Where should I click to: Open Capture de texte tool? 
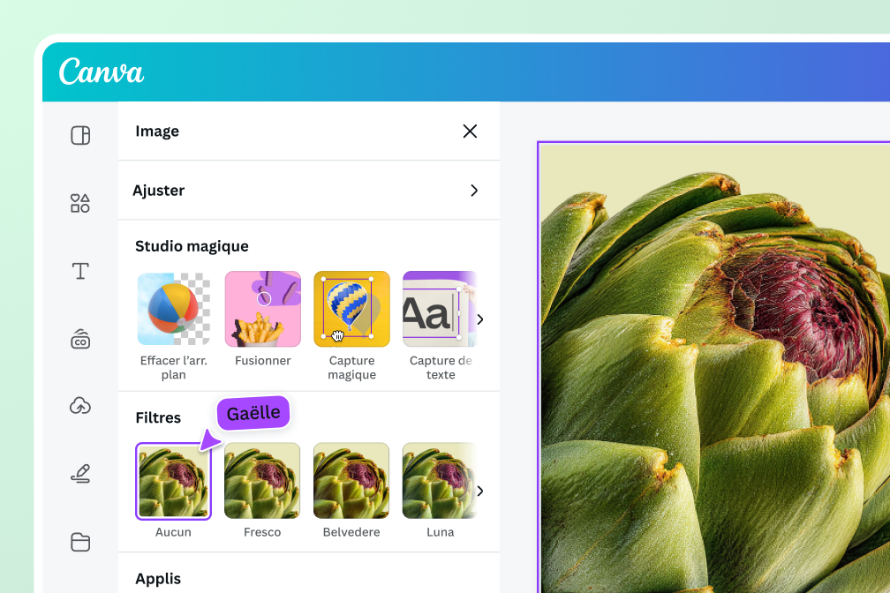tap(440, 309)
